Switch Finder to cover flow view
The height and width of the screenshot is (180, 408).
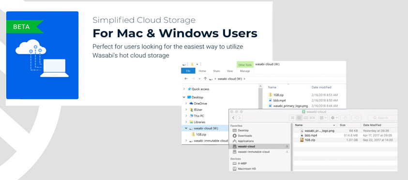tap(312, 118)
